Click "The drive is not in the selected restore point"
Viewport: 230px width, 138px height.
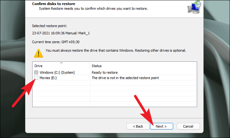[125, 78]
